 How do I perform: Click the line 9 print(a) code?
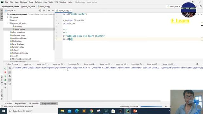pos(68,39)
